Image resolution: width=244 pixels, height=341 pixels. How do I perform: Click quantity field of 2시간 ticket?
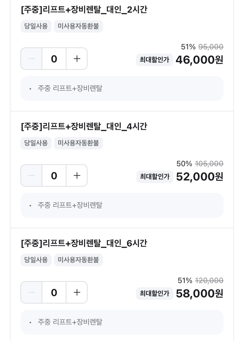click(x=54, y=59)
